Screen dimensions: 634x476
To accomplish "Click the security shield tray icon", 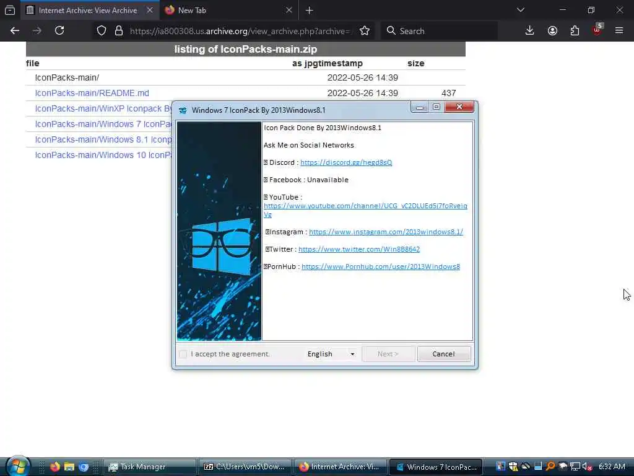I will click(x=513, y=467).
